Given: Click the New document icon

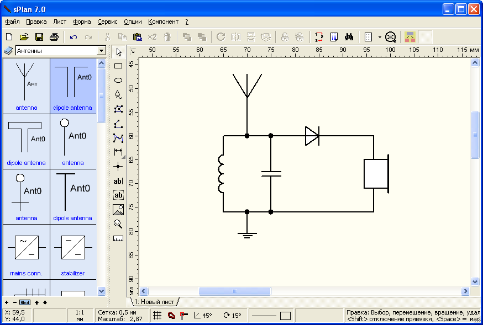Looking at the screenshot, I should (9, 37).
